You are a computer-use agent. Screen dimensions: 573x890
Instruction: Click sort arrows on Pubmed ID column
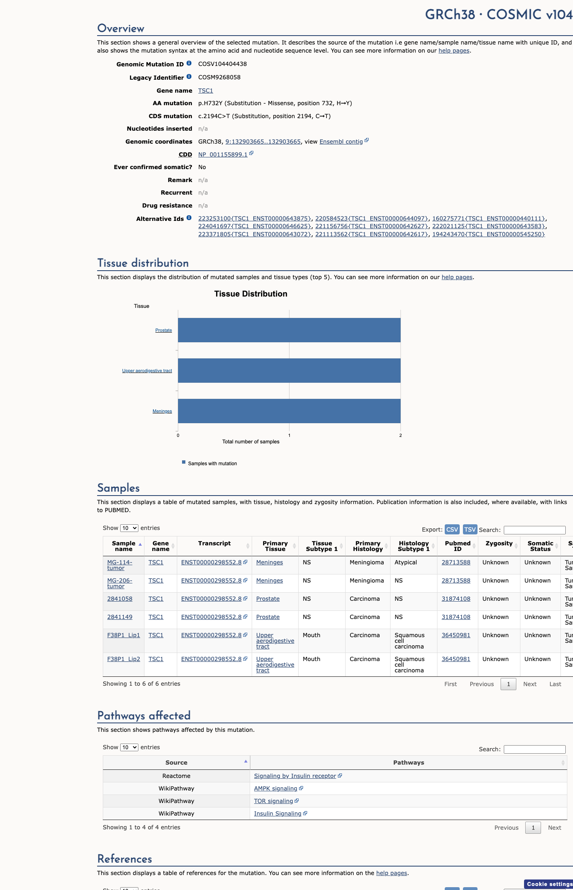(x=474, y=546)
